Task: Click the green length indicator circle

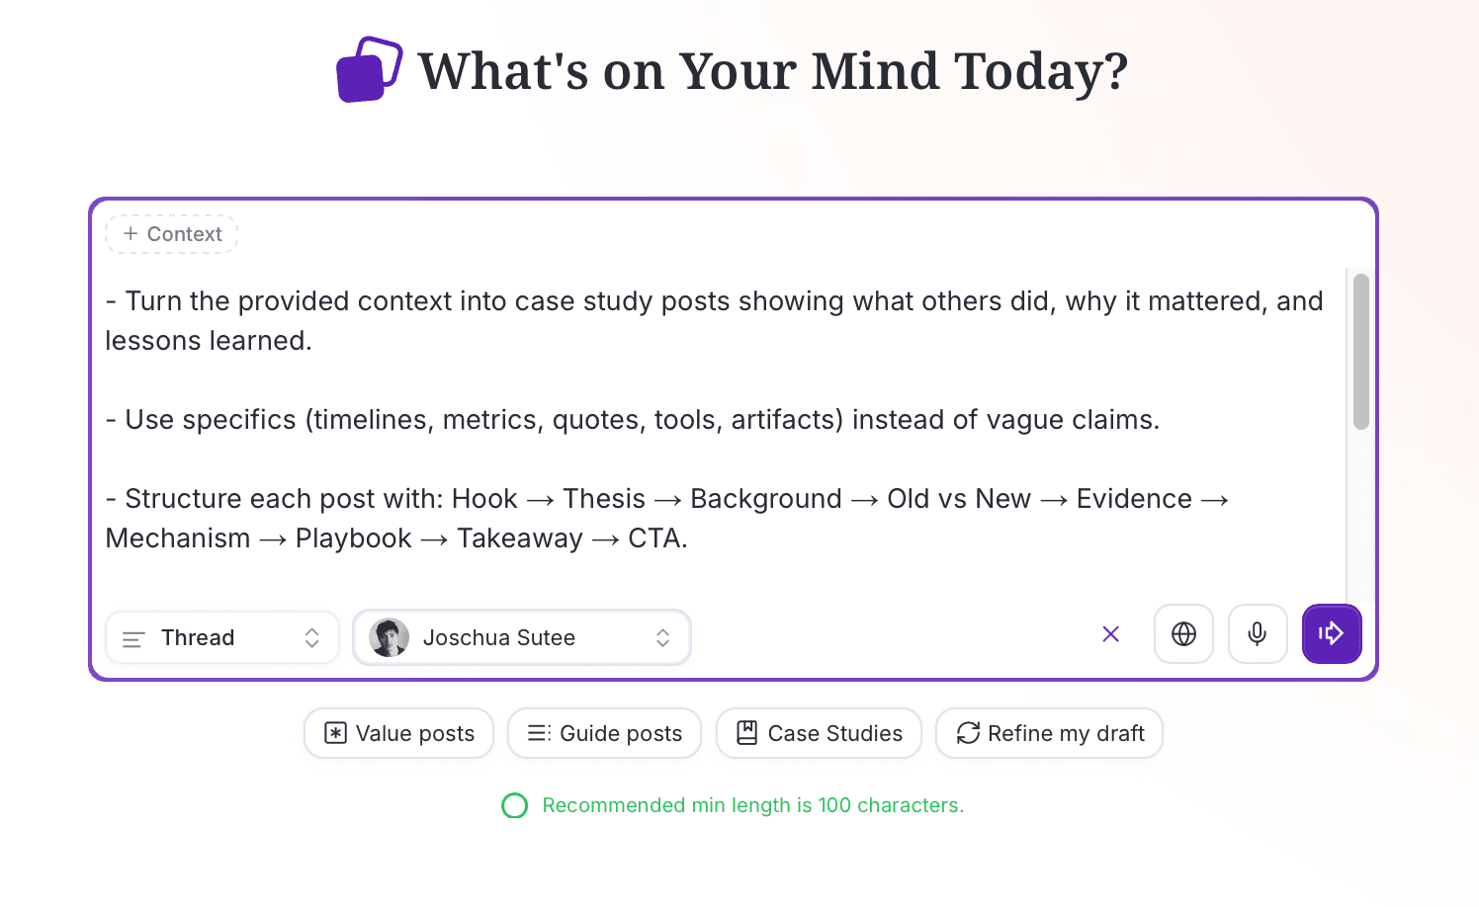Action: (x=514, y=805)
